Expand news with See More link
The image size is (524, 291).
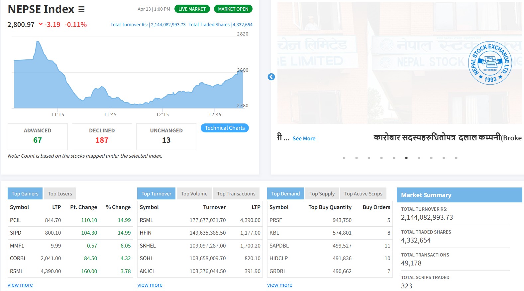tap(304, 139)
